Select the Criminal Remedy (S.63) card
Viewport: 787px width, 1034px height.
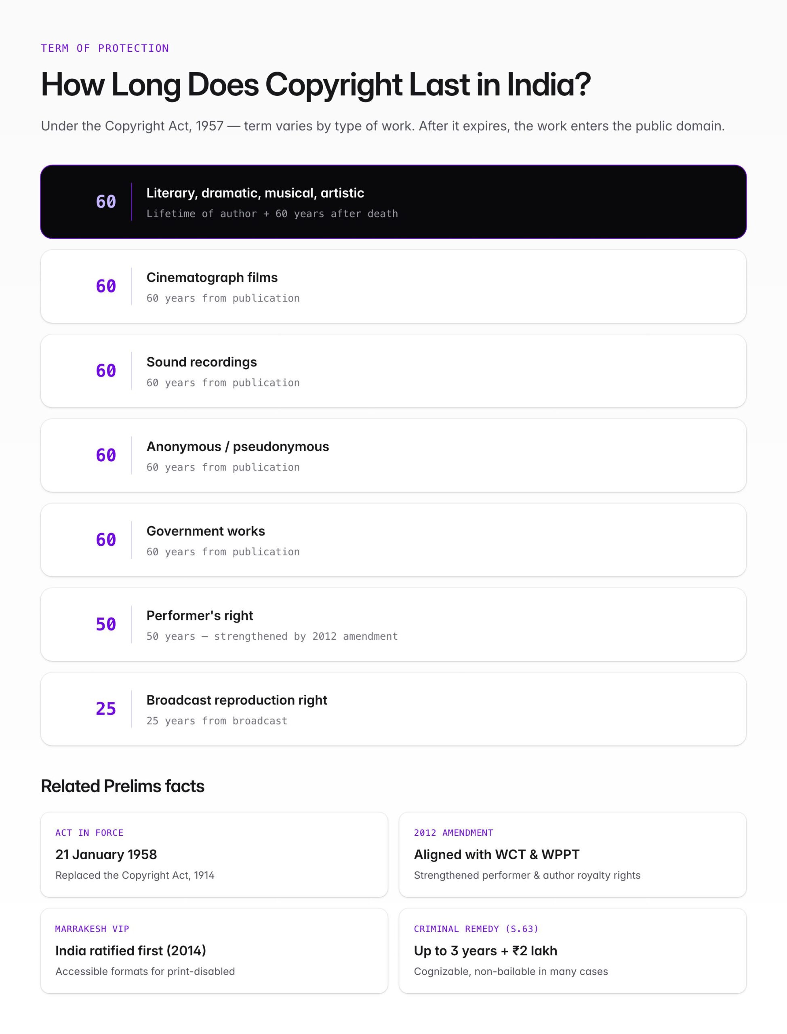(x=572, y=951)
